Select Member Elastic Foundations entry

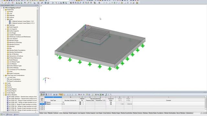coord(17,50)
